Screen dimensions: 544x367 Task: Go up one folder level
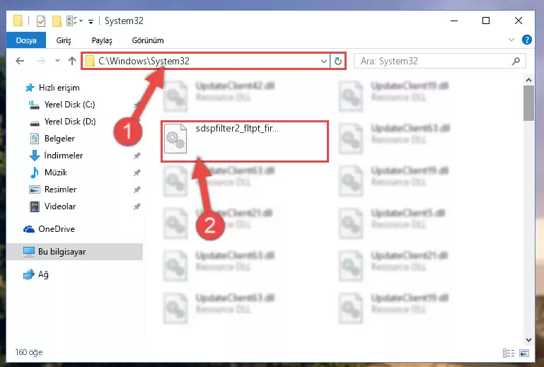pos(72,61)
